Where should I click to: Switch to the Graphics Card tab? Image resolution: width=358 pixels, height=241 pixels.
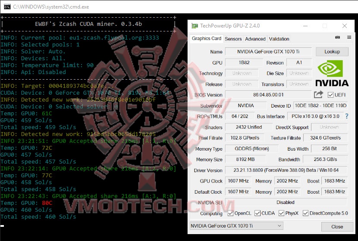coord(207,38)
